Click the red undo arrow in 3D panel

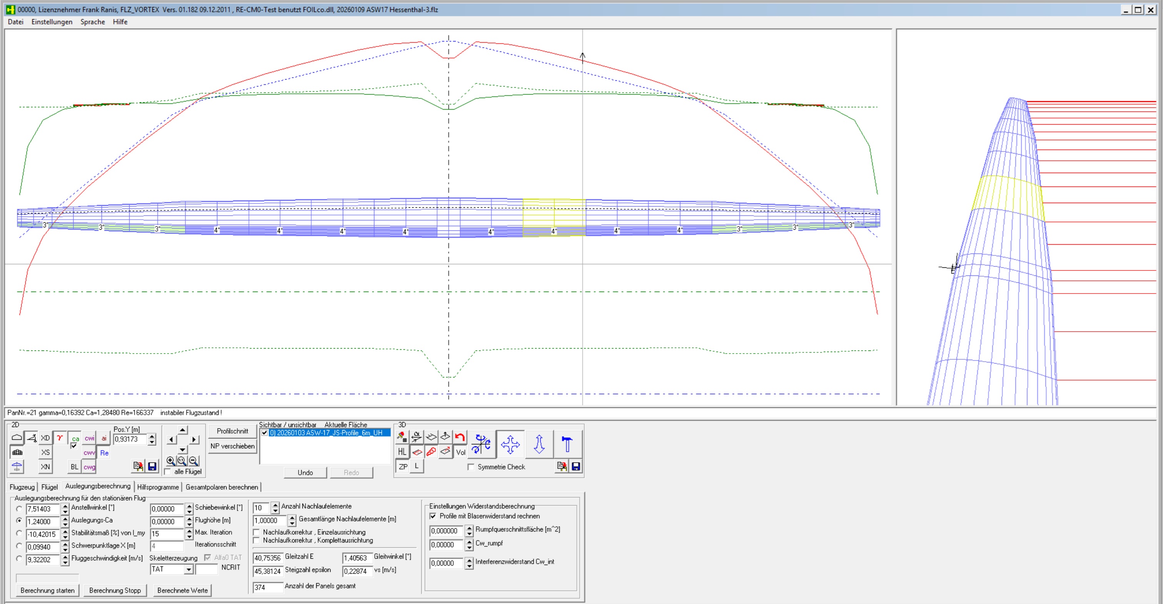[460, 437]
